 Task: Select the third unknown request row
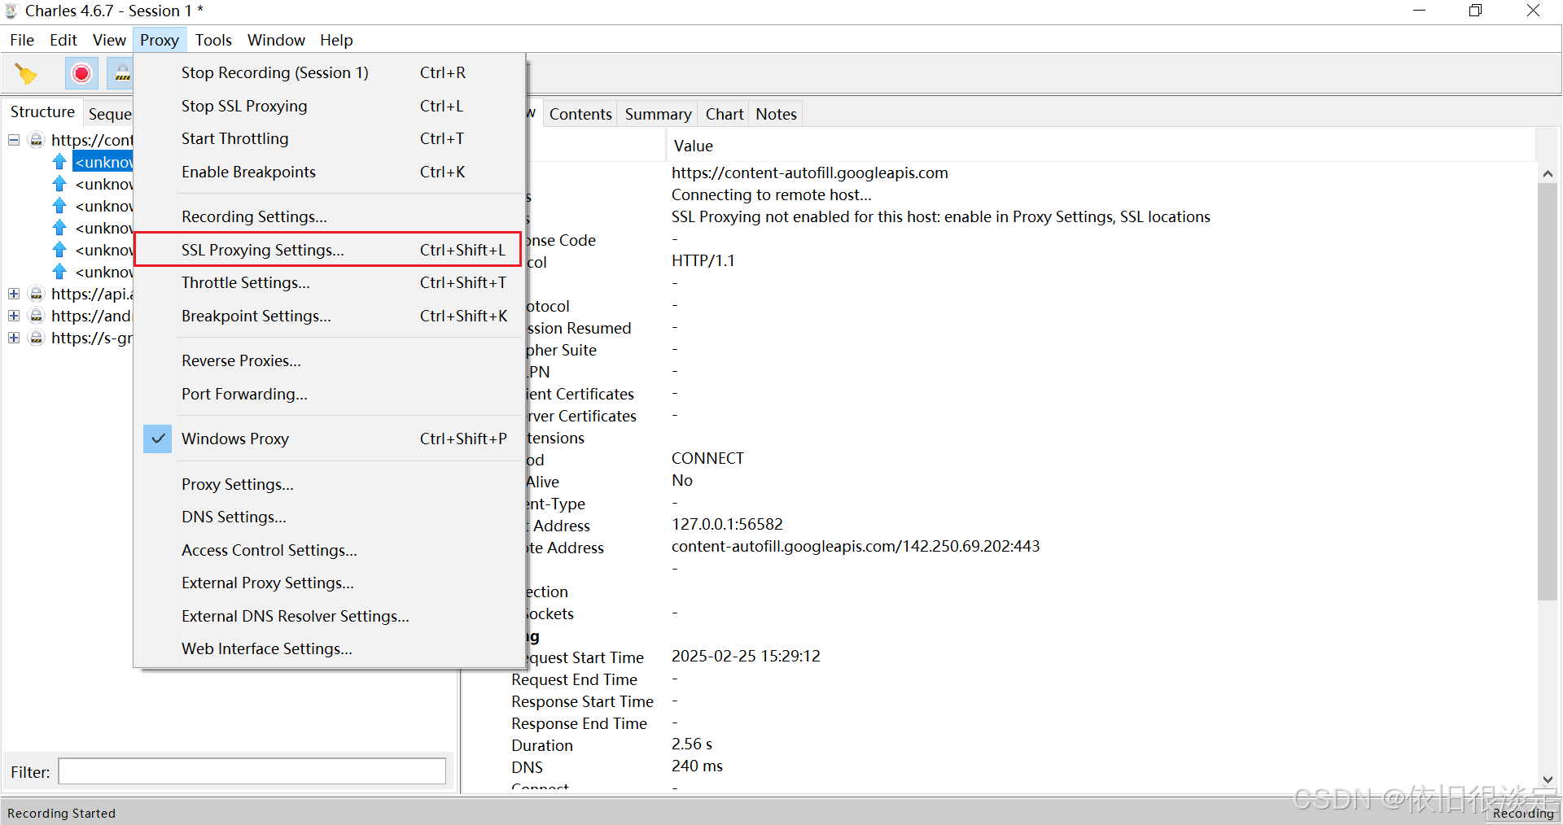point(103,206)
